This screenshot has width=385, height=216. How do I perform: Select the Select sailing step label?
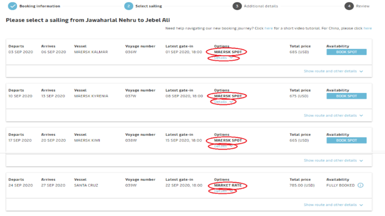(x=148, y=6)
